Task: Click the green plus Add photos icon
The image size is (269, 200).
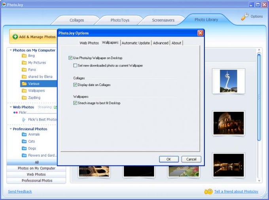Action: (x=15, y=36)
